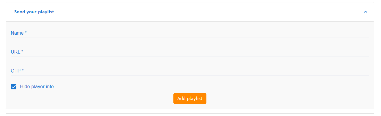Click the "Name *" field label
Viewport: 381px width, 116px height.
click(19, 33)
